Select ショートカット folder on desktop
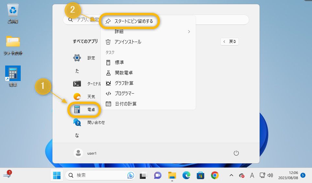312x183 pixels. 13,45
